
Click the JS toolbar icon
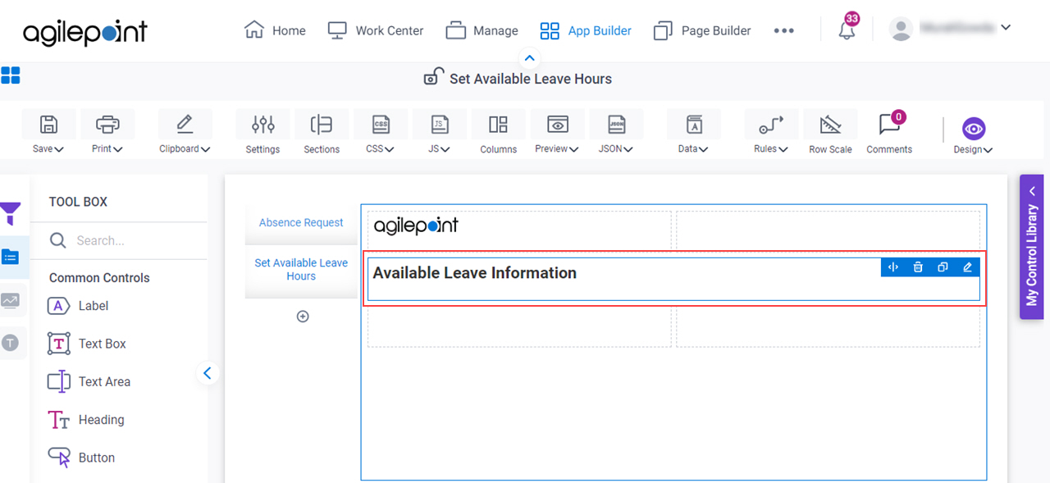440,125
